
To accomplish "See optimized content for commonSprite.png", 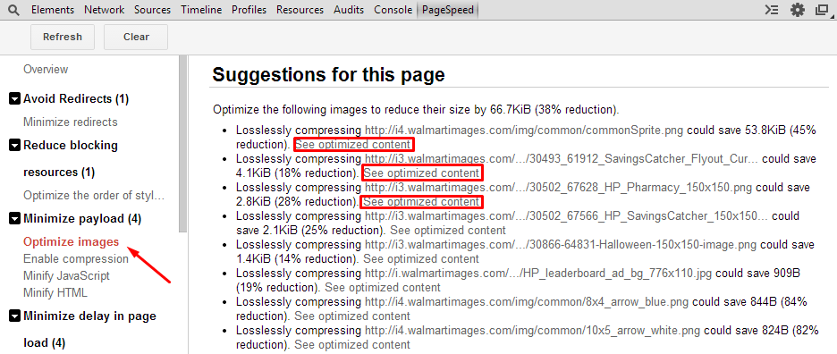I will 353,145.
